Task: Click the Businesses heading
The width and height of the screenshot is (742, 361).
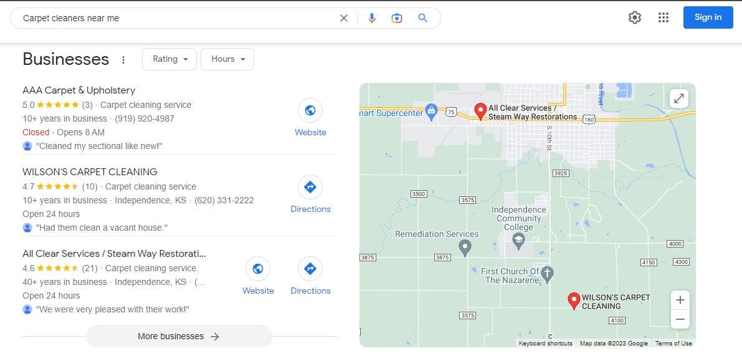Action: 66,59
